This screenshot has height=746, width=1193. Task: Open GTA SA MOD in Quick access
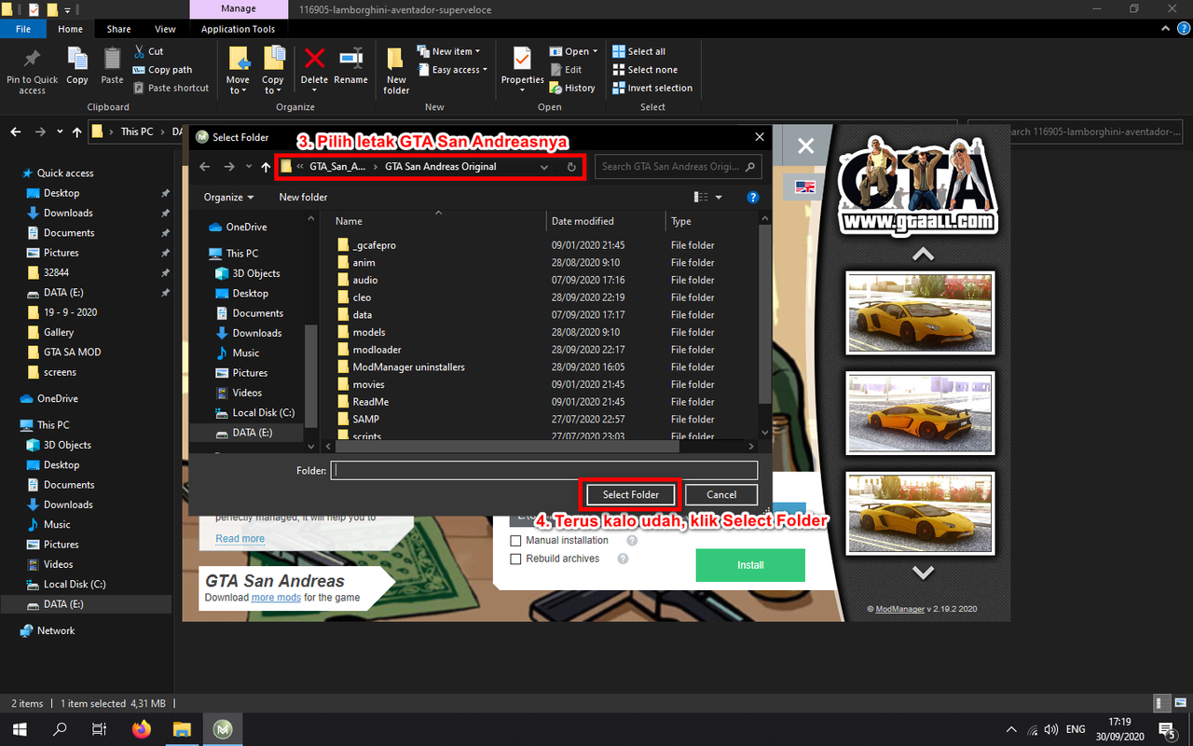pos(72,352)
